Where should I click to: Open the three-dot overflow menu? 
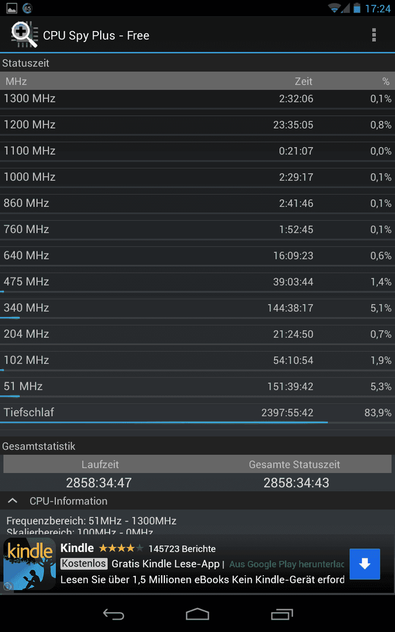[x=373, y=35]
